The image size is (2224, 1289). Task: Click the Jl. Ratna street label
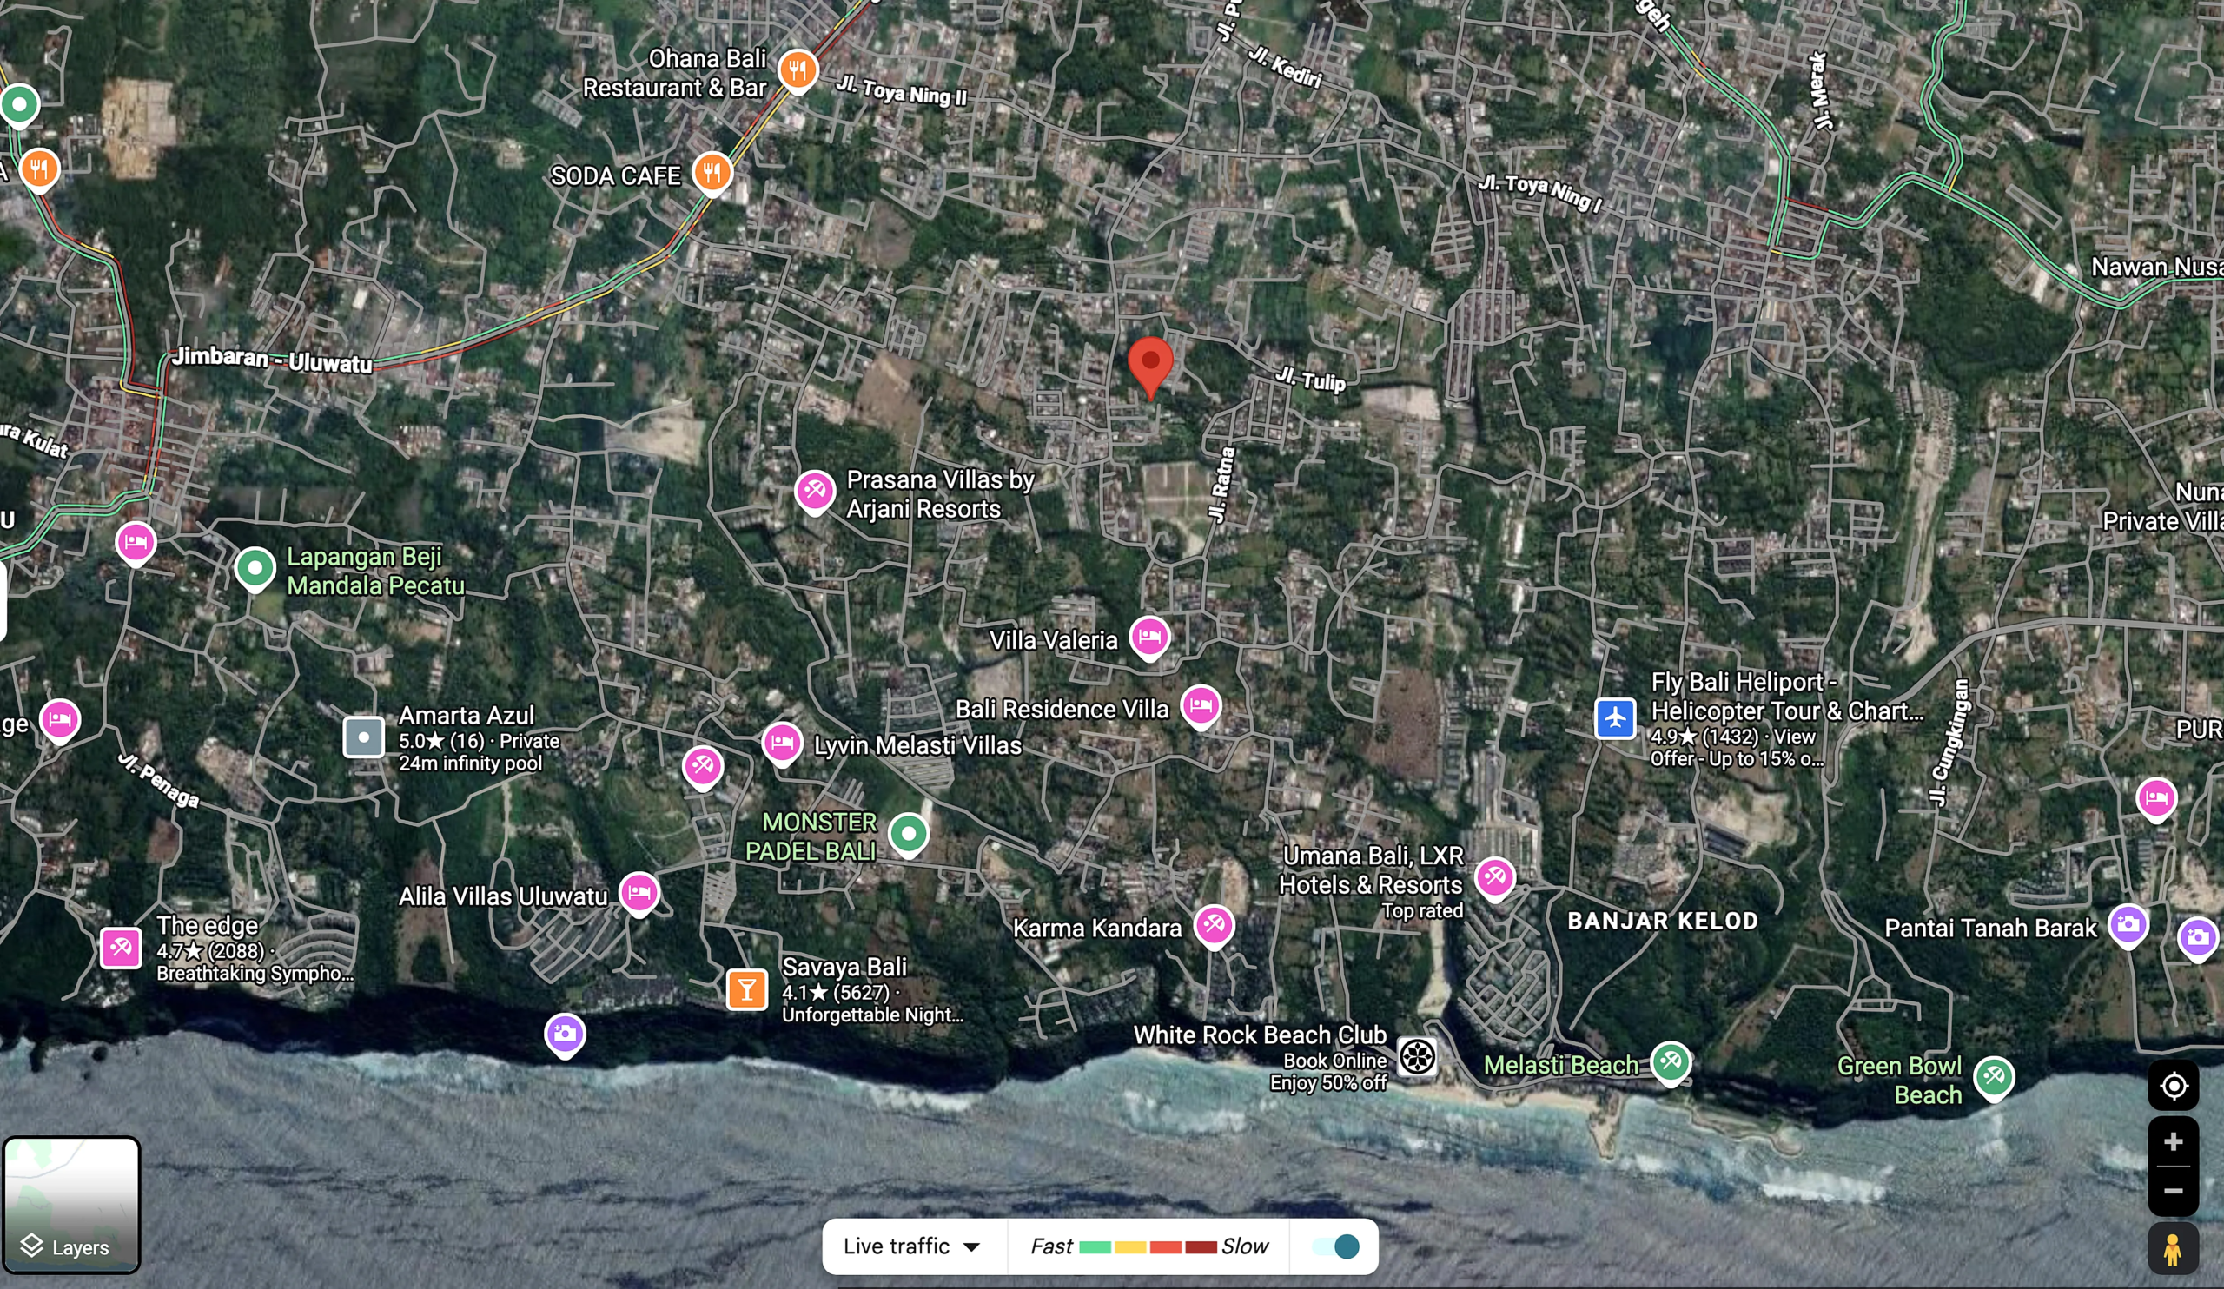1221,485
